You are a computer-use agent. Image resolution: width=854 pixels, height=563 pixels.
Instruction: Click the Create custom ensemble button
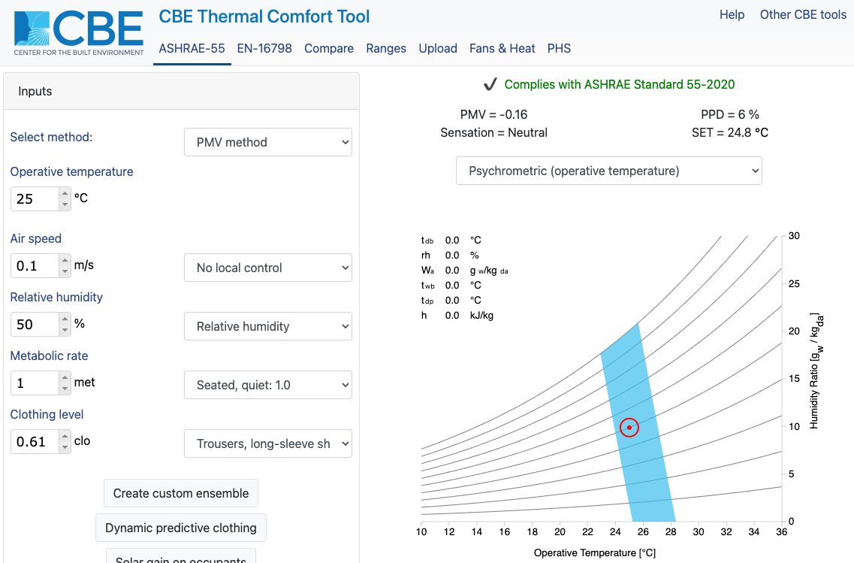click(x=180, y=493)
